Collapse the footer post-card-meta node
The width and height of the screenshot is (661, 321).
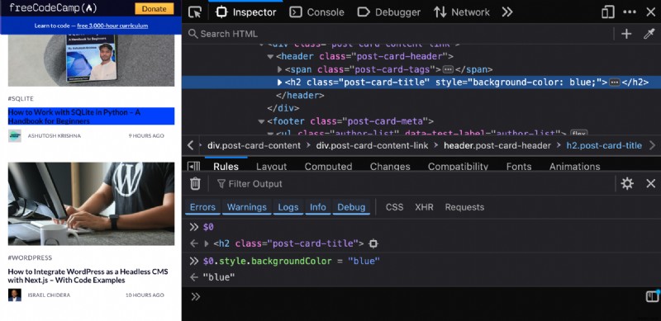point(261,122)
